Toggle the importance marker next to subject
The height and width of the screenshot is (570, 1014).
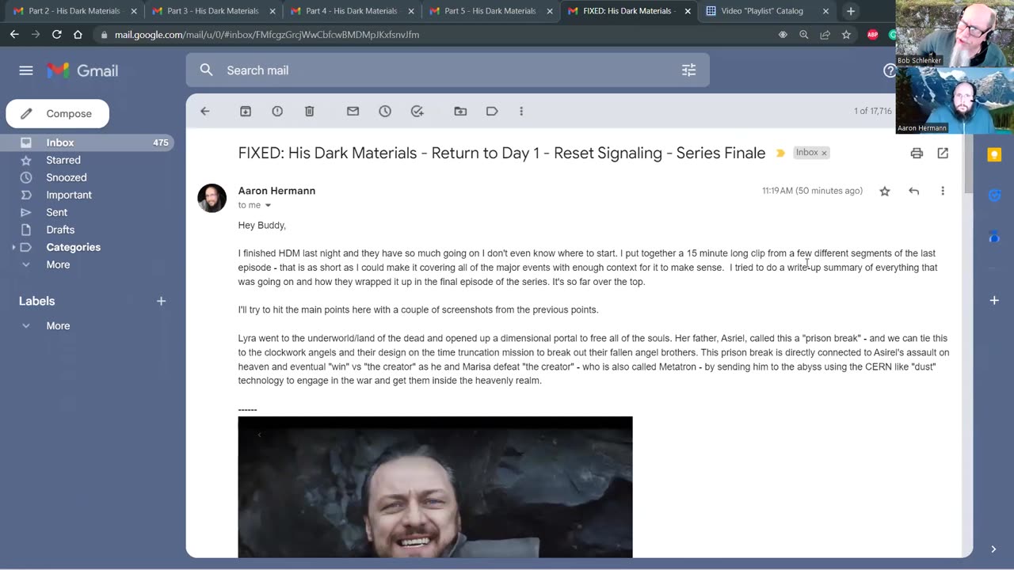[x=780, y=154]
